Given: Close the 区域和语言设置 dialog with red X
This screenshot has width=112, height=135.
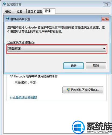Looking at the screenshot, I should (x=105, y=19).
